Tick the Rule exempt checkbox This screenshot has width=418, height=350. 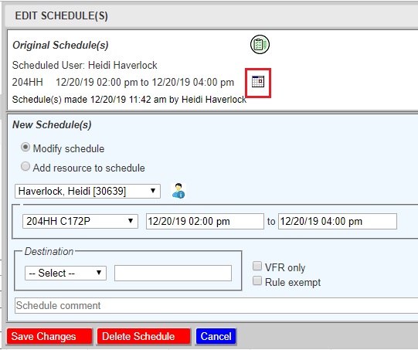[x=257, y=280]
